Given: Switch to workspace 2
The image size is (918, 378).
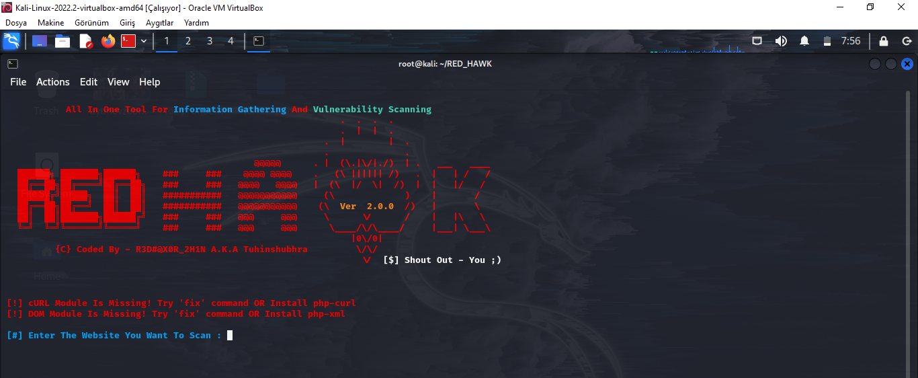Looking at the screenshot, I should click(x=188, y=41).
